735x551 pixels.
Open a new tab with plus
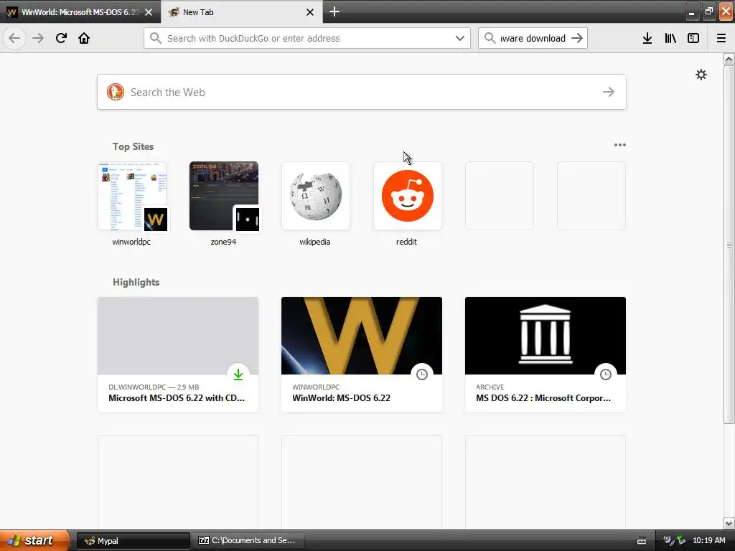tap(334, 11)
